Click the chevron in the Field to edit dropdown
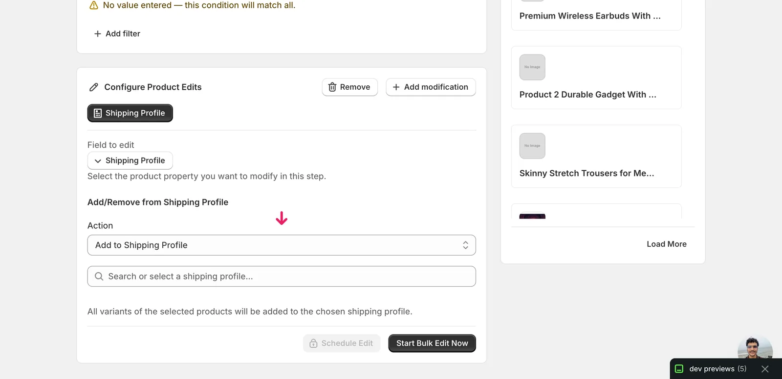The width and height of the screenshot is (782, 379). 98,161
